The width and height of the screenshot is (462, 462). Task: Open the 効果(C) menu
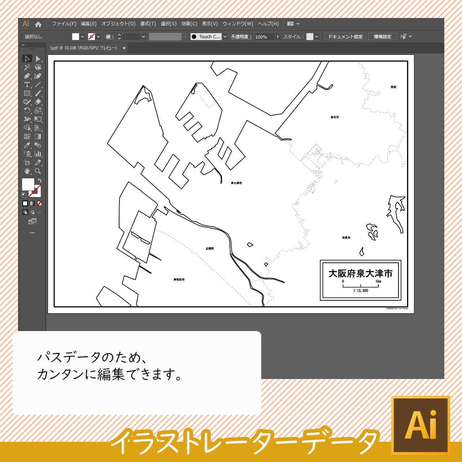tap(189, 24)
